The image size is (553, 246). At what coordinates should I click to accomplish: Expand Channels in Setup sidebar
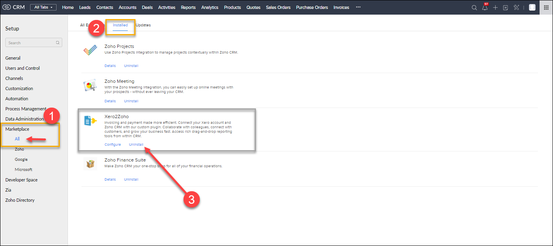pyautogui.click(x=14, y=78)
